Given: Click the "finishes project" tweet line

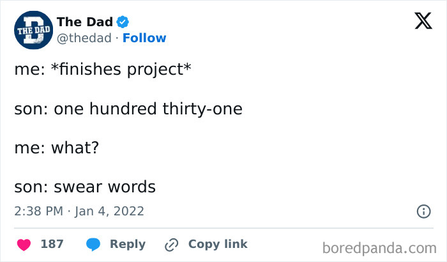Looking at the screenshot, I should 103,70.
